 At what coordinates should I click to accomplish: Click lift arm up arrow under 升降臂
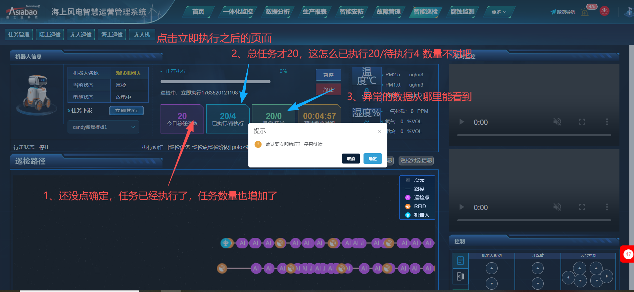(537, 268)
